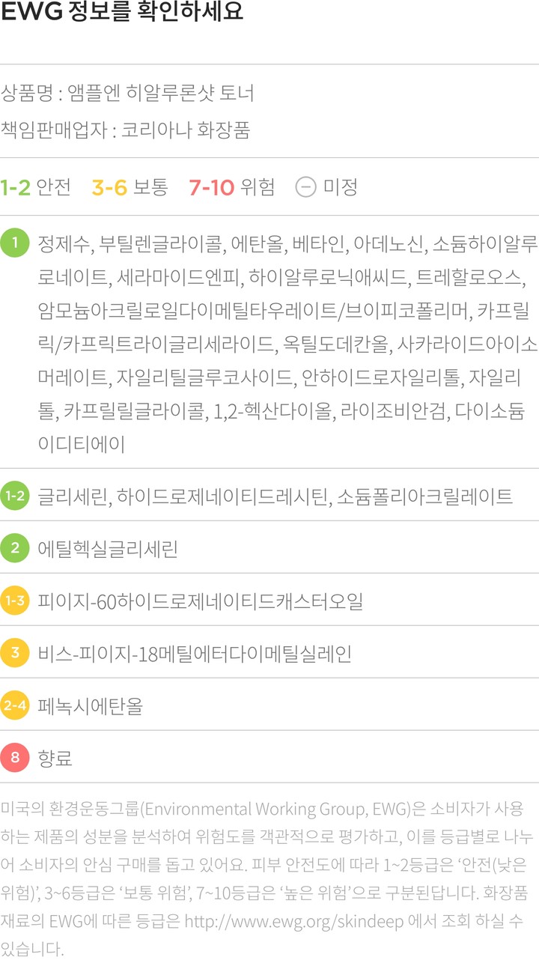Click the green 1-2 안전 legend label
Image resolution: width=539 pixels, height=960 pixels.
[x=35, y=186]
